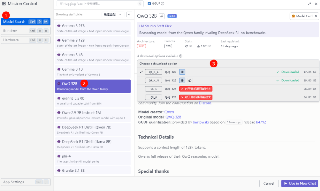The width and height of the screenshot is (320, 191).
Task: Open the Qwen model creator link
Action: (x=169, y=112)
